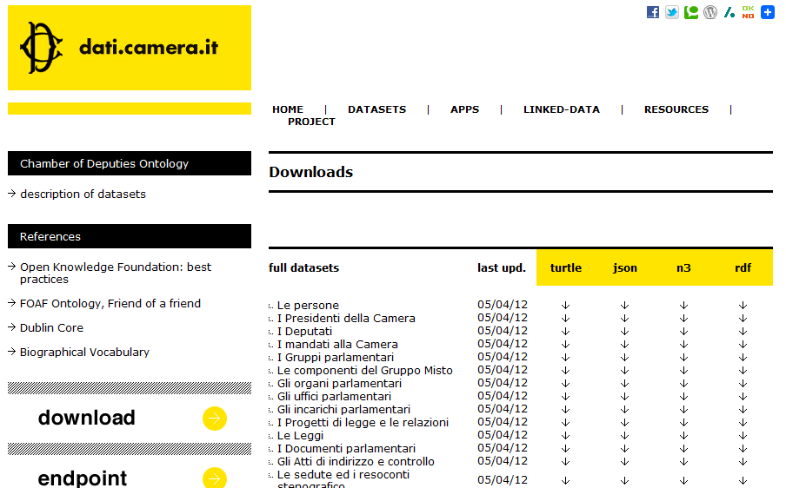Viewport: 786px width, 488px height.
Task: Share the page on Facebook
Action: [653, 12]
